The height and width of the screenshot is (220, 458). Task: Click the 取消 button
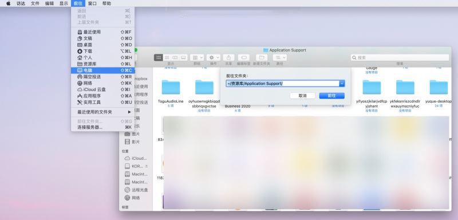pos(303,96)
